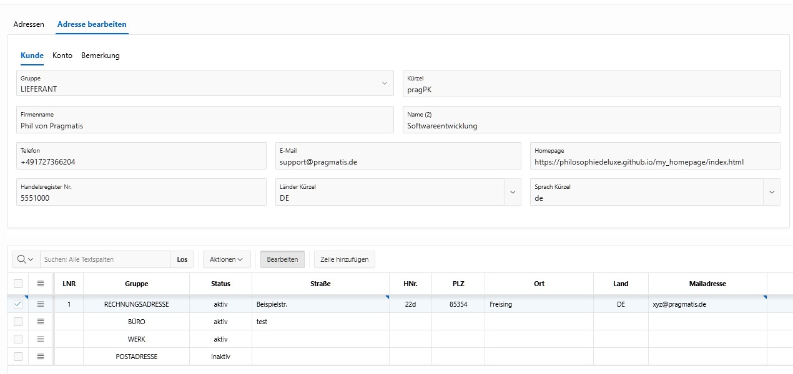793x374 pixels.
Task: Open row menu for WERK row
Action: pyautogui.click(x=41, y=339)
